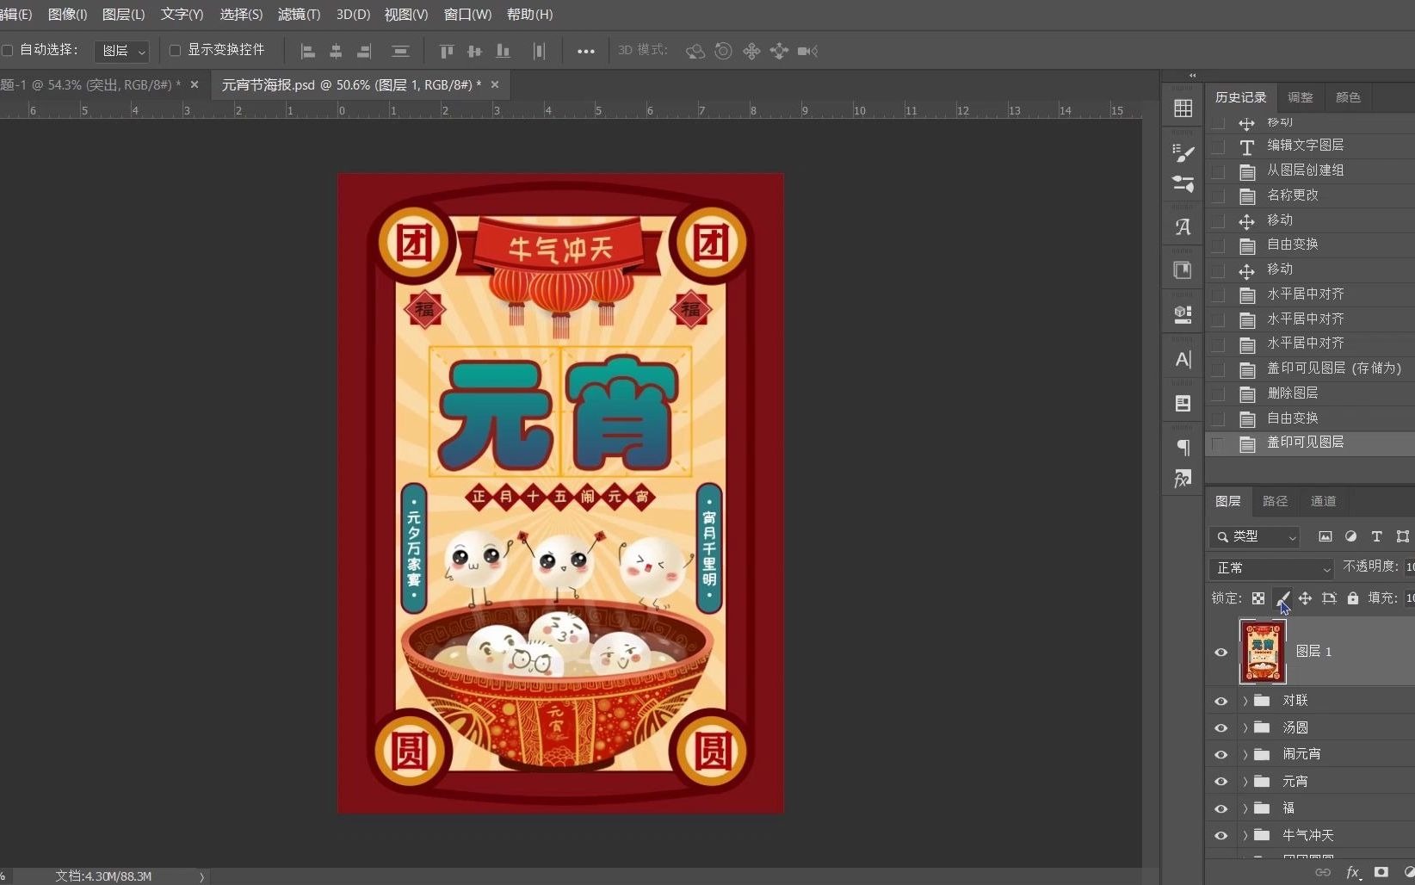Viewport: 1415px width, 885px height.
Task: Click the add layer mask icon
Action: [1381, 872]
